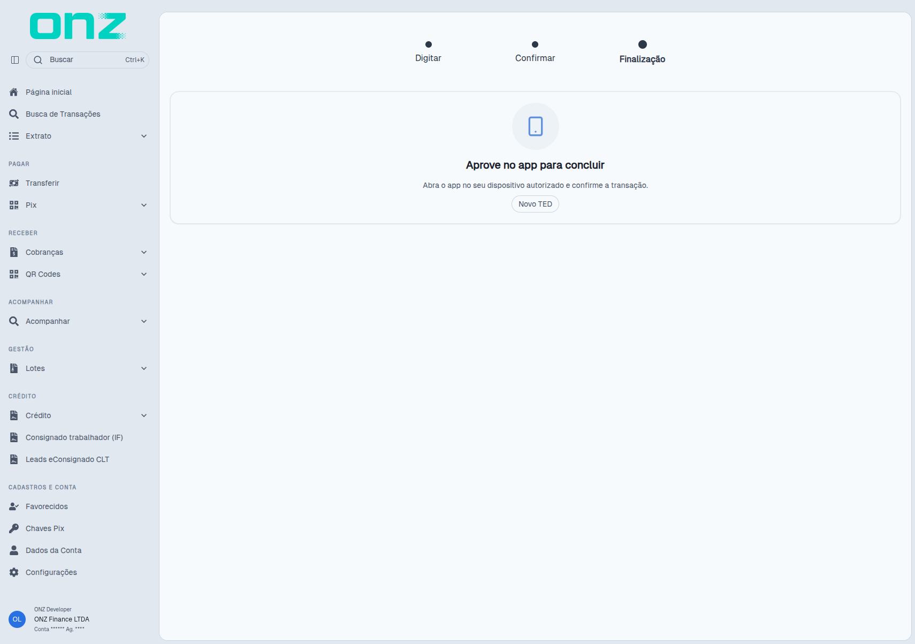Click the Novo TED button
Screen dimensions: 915x644
pyautogui.click(x=535, y=204)
